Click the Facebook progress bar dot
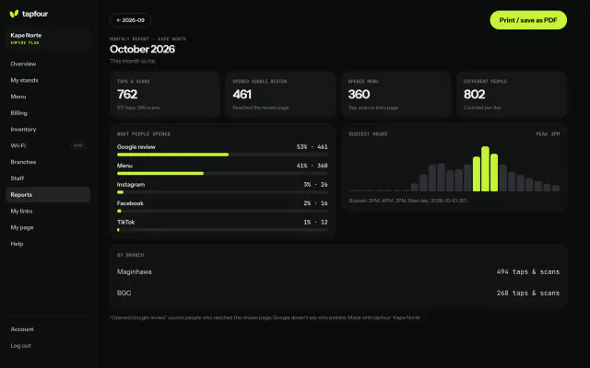The width and height of the screenshot is (590, 368). pyautogui.click(x=119, y=211)
